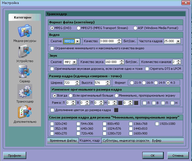Select MPEGTS Transport Stream format

tap(78, 28)
